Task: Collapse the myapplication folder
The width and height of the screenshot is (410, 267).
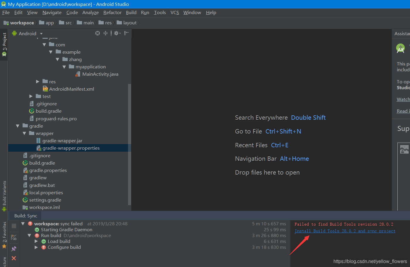Action: click(64, 67)
